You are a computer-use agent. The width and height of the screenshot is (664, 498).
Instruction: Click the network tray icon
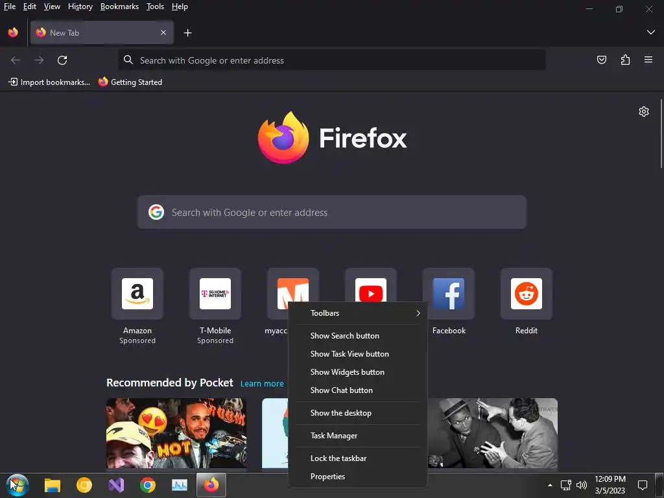(565, 485)
